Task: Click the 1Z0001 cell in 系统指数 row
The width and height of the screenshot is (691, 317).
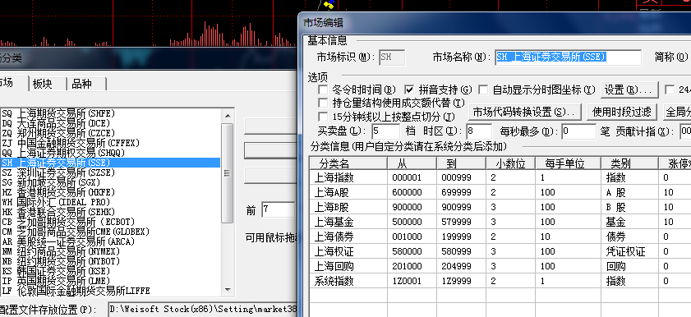Action: tap(412, 281)
